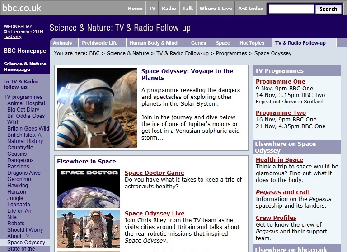The image size is (347, 252).
Task: Open Cousins sidebar link
Action: (x=17, y=154)
